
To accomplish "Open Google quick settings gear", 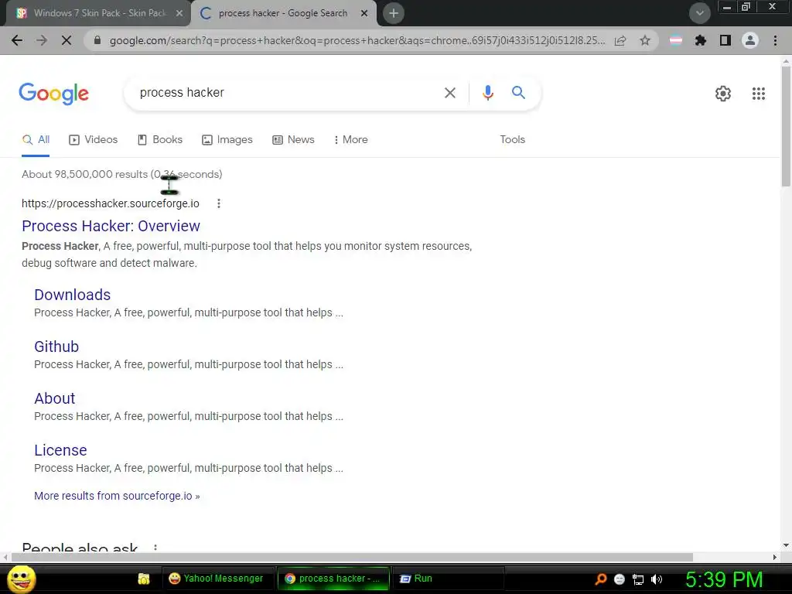I will click(x=723, y=94).
